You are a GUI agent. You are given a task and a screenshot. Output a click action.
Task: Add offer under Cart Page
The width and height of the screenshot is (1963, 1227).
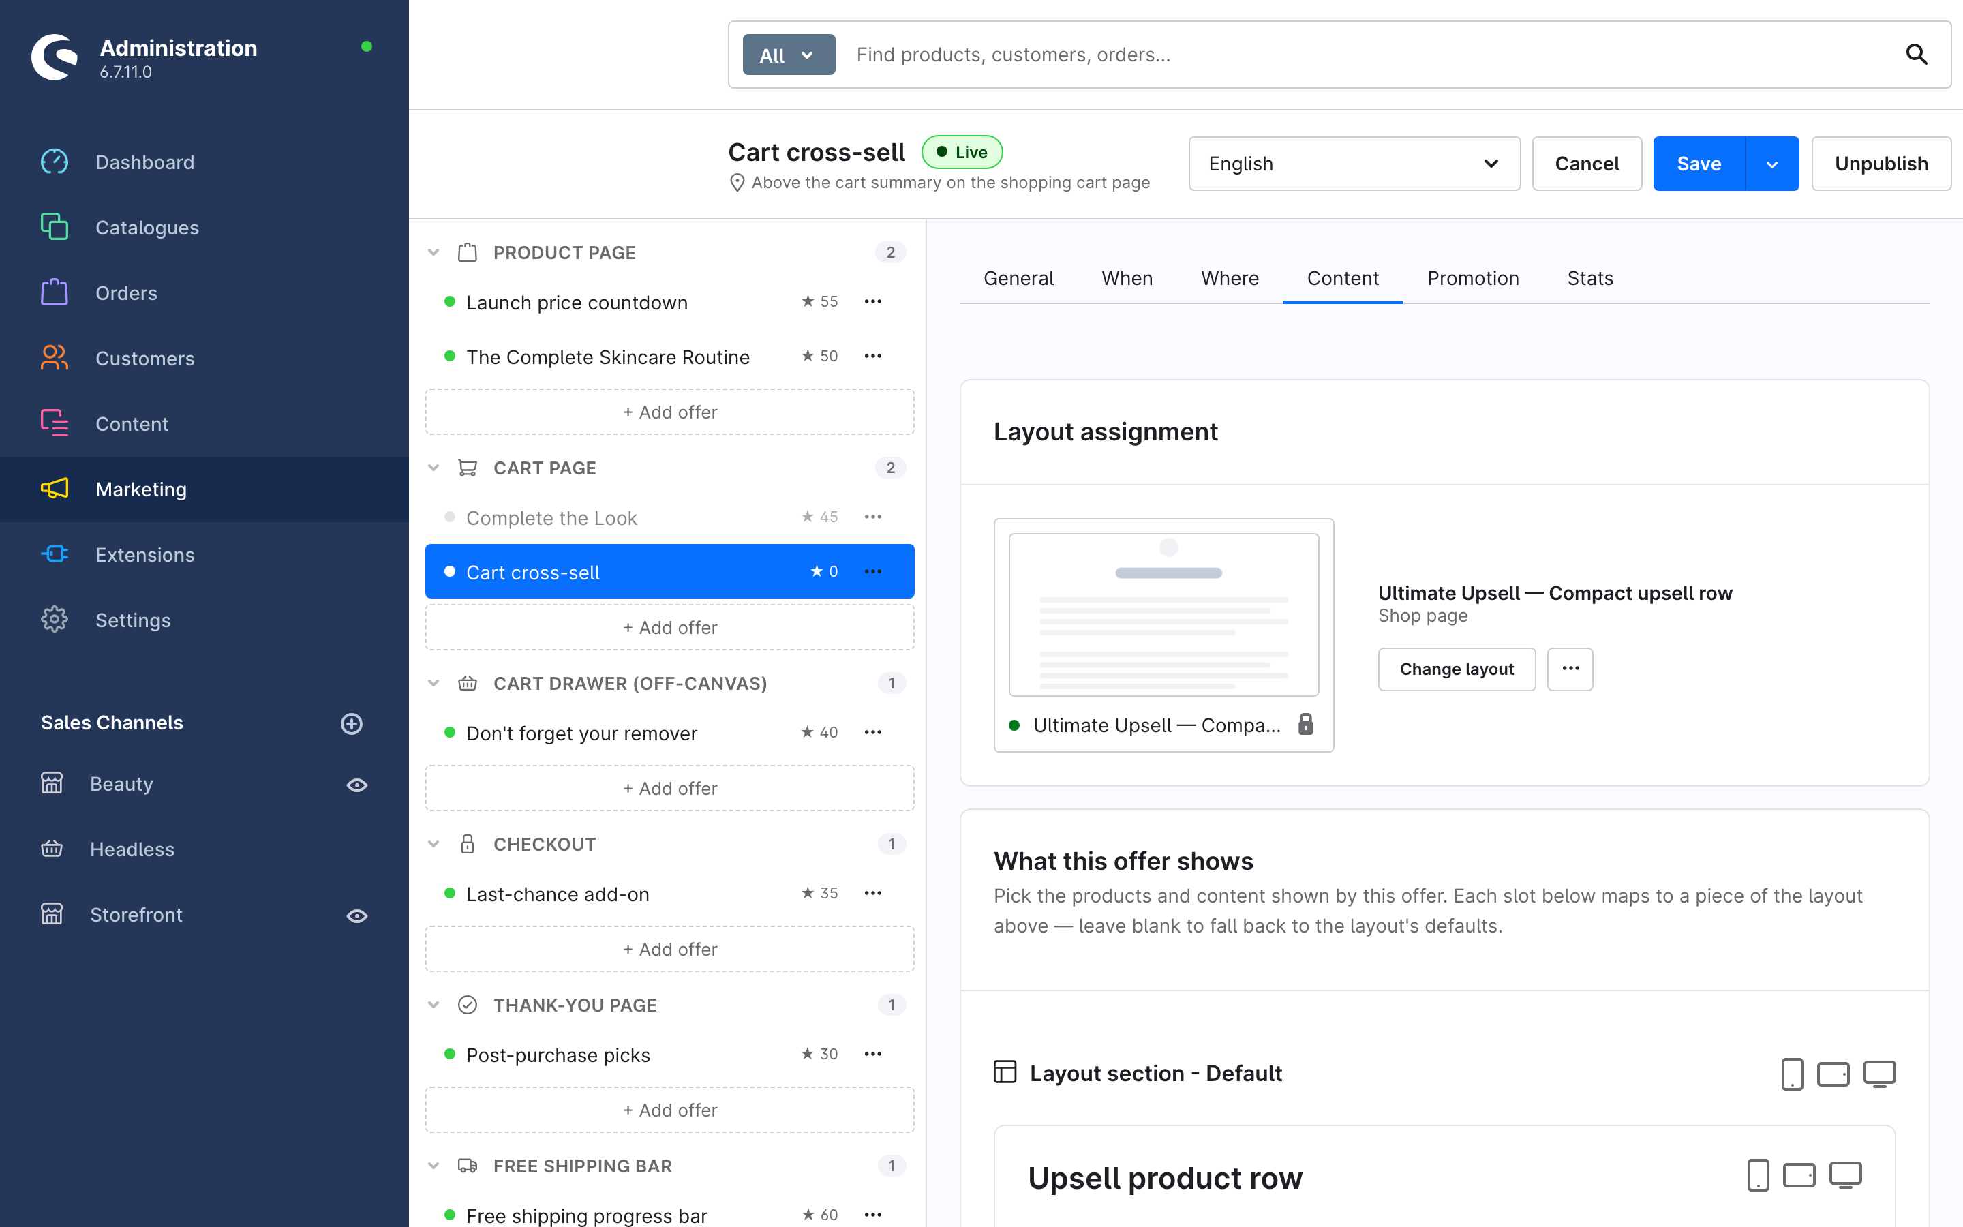tap(670, 627)
